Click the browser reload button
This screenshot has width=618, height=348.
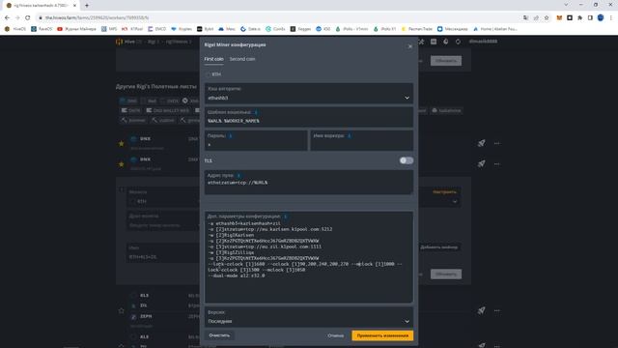pyautogui.click(x=28, y=17)
